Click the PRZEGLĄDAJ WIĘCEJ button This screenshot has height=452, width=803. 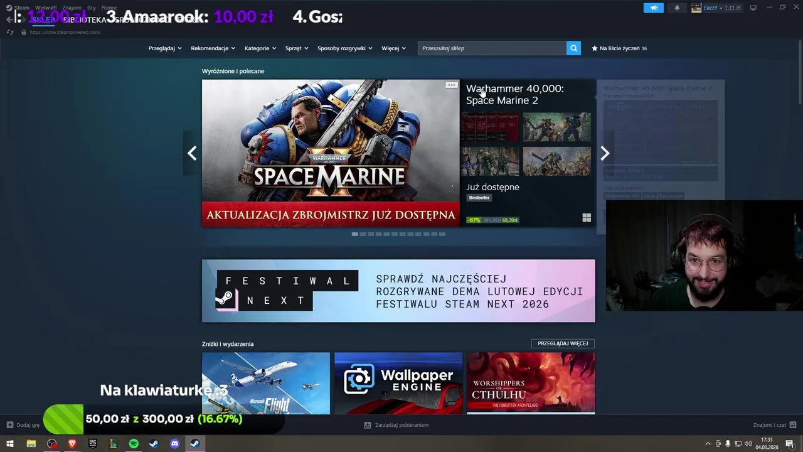pos(563,343)
